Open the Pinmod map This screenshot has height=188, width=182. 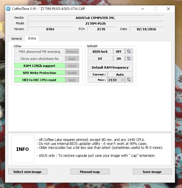pyautogui.click(x=90, y=172)
